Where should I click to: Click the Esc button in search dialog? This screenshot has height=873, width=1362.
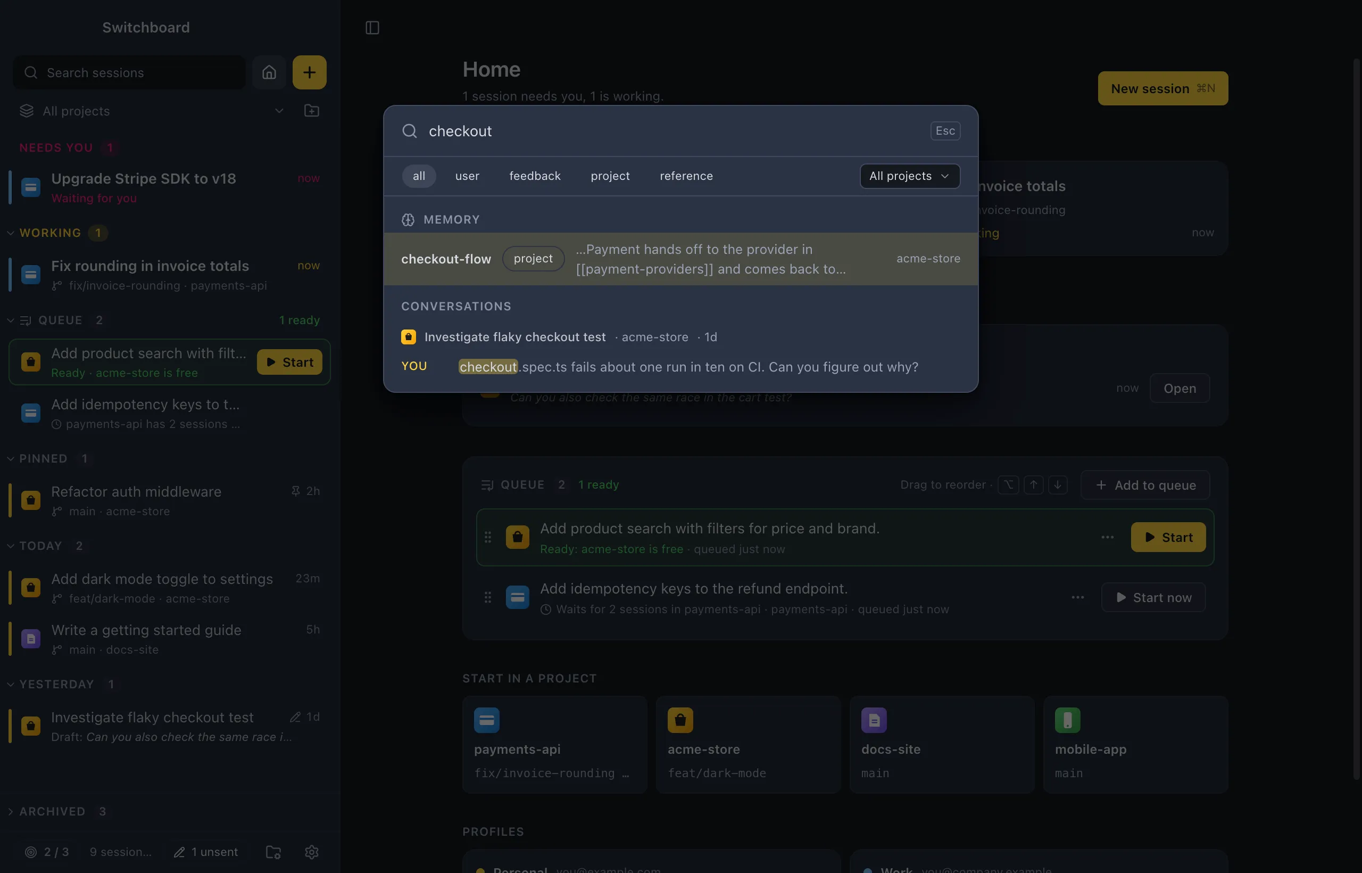tap(945, 131)
